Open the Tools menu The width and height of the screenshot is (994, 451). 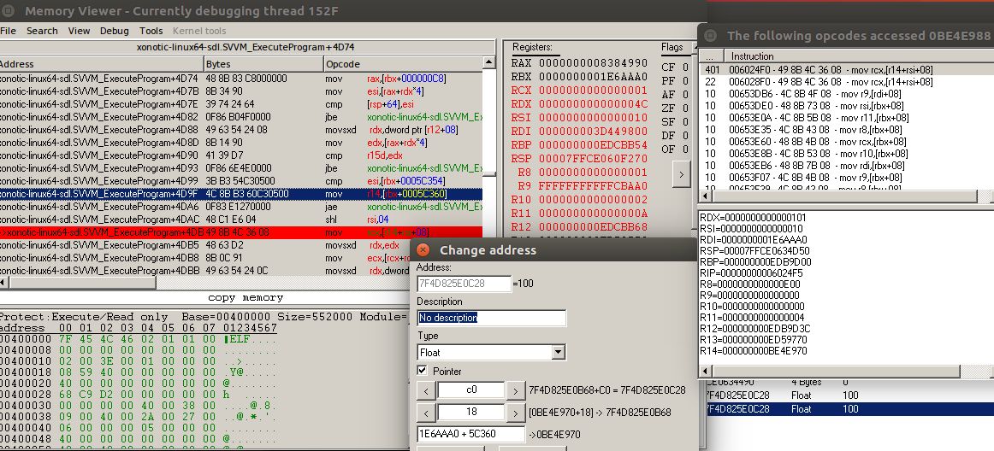(151, 31)
